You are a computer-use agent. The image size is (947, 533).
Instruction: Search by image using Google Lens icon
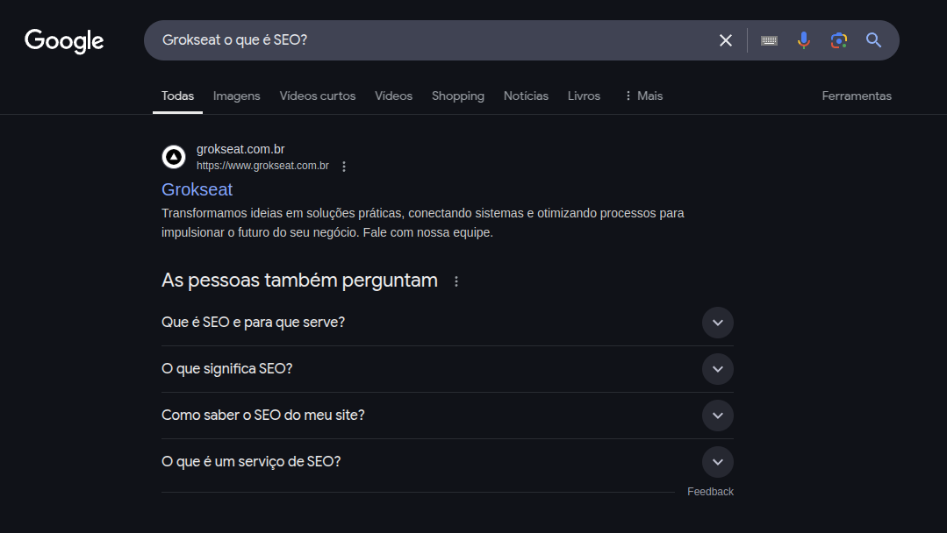(838, 39)
